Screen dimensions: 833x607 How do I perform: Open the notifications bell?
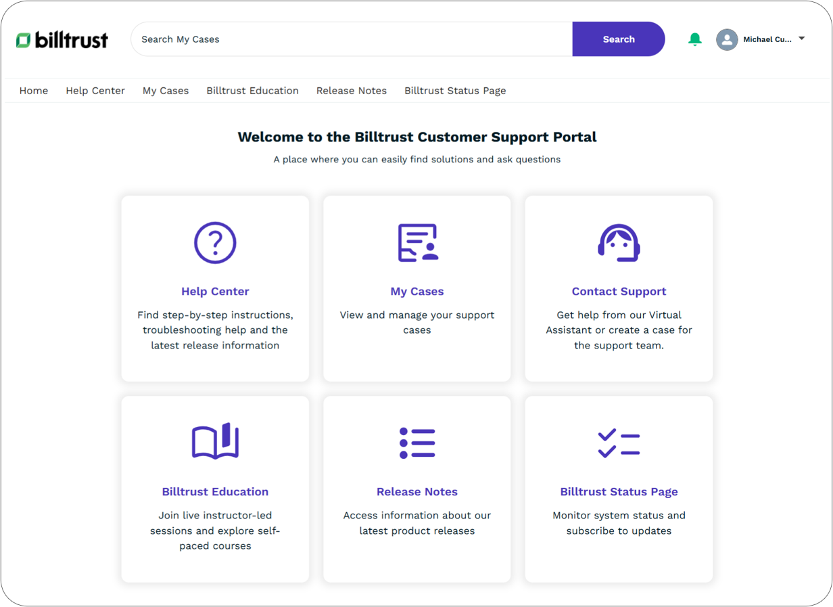tap(694, 39)
